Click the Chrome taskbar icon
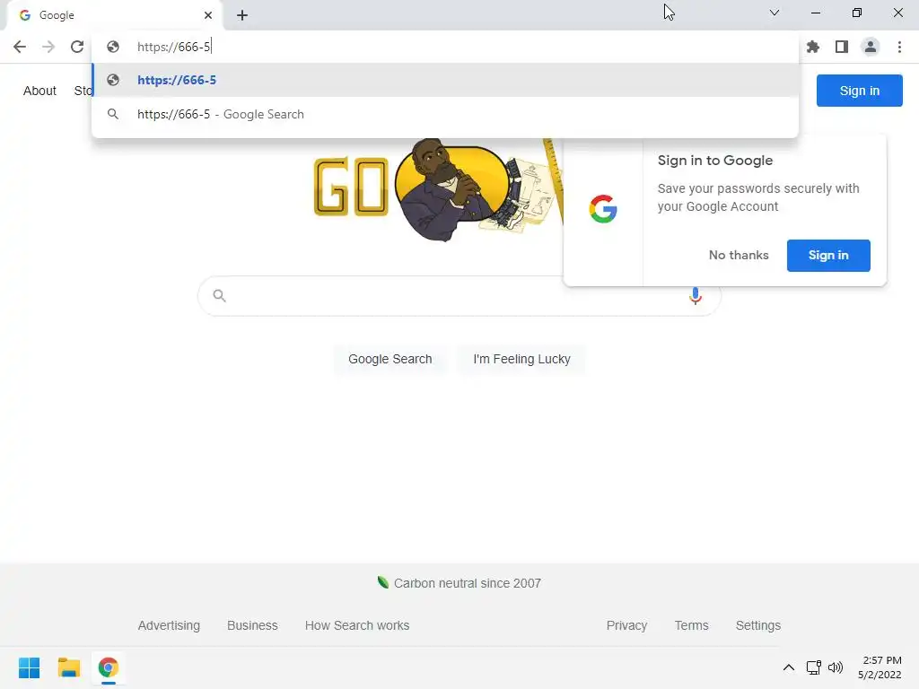 click(x=108, y=667)
